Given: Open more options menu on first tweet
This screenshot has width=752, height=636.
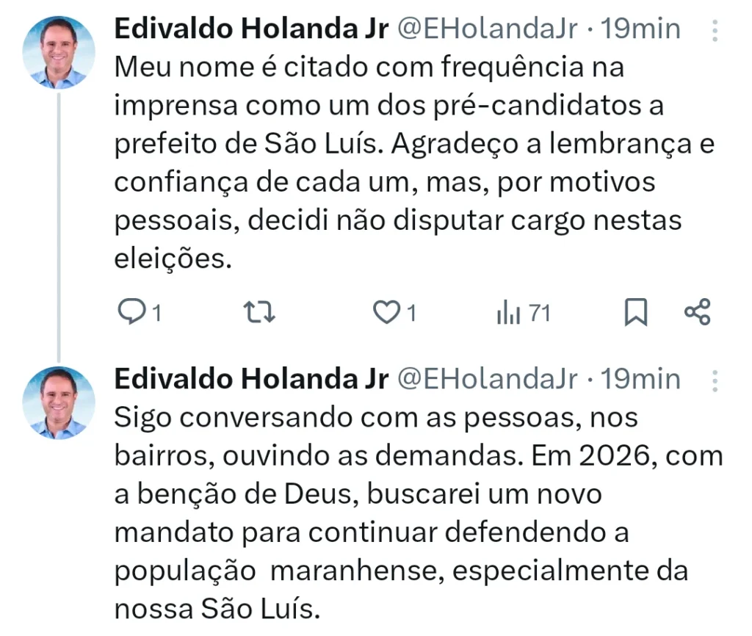Looking at the screenshot, I should click(x=716, y=30).
